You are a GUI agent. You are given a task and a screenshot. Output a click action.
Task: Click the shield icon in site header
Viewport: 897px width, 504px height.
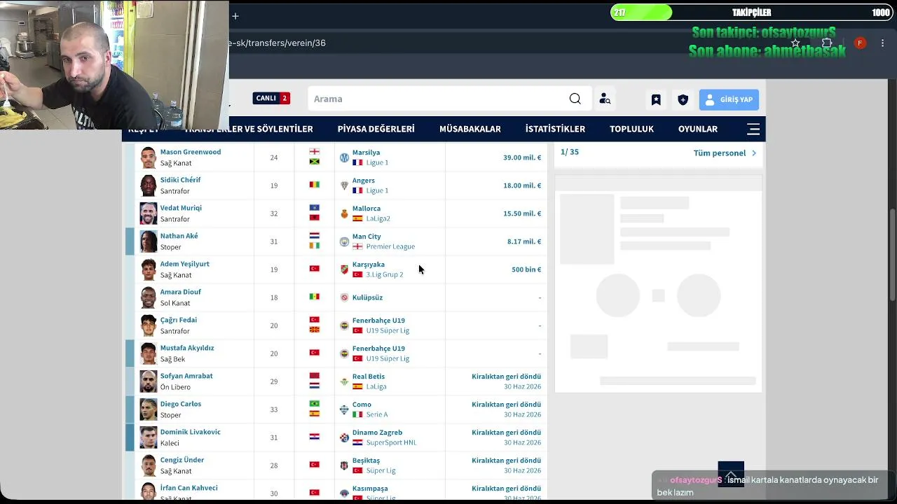(683, 99)
